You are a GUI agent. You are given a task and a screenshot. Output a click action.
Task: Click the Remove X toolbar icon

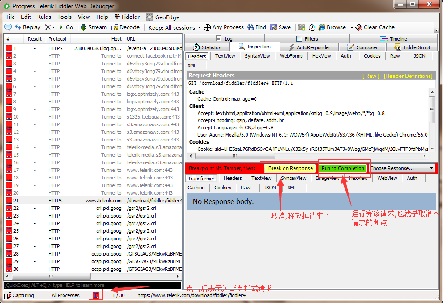coord(47,27)
